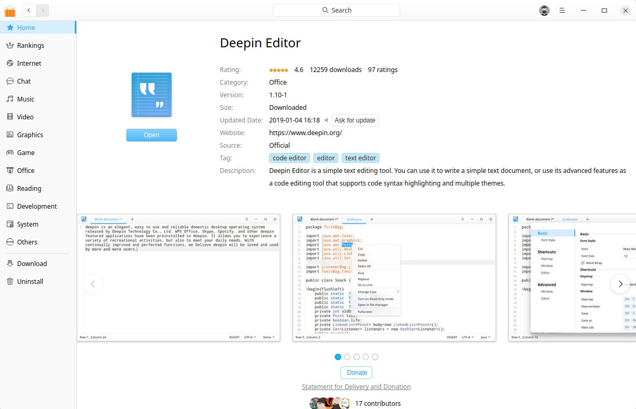Open second screenshot showing Java context menu
This screenshot has width=636, height=409.
394,278
